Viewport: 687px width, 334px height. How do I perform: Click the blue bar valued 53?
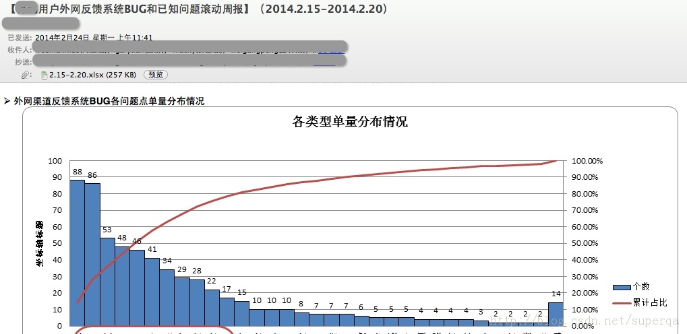tap(107, 282)
